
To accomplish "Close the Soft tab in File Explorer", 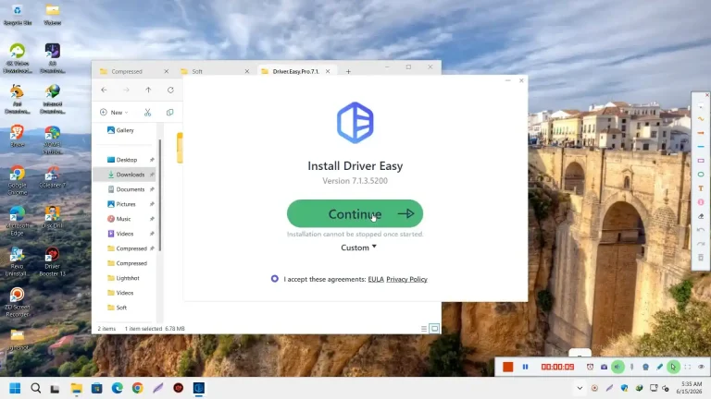I will point(247,71).
